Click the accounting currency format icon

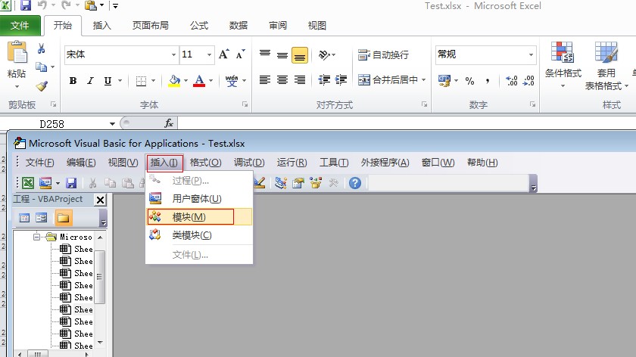(444, 81)
